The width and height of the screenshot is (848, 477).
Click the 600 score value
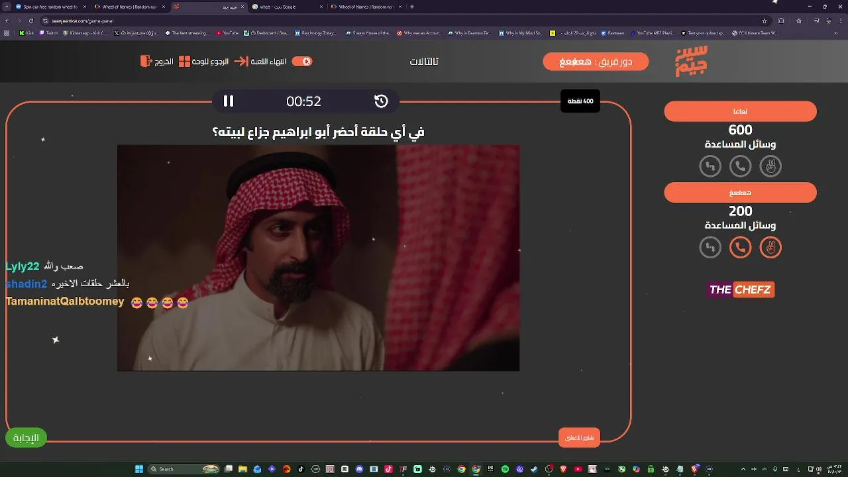(x=741, y=130)
